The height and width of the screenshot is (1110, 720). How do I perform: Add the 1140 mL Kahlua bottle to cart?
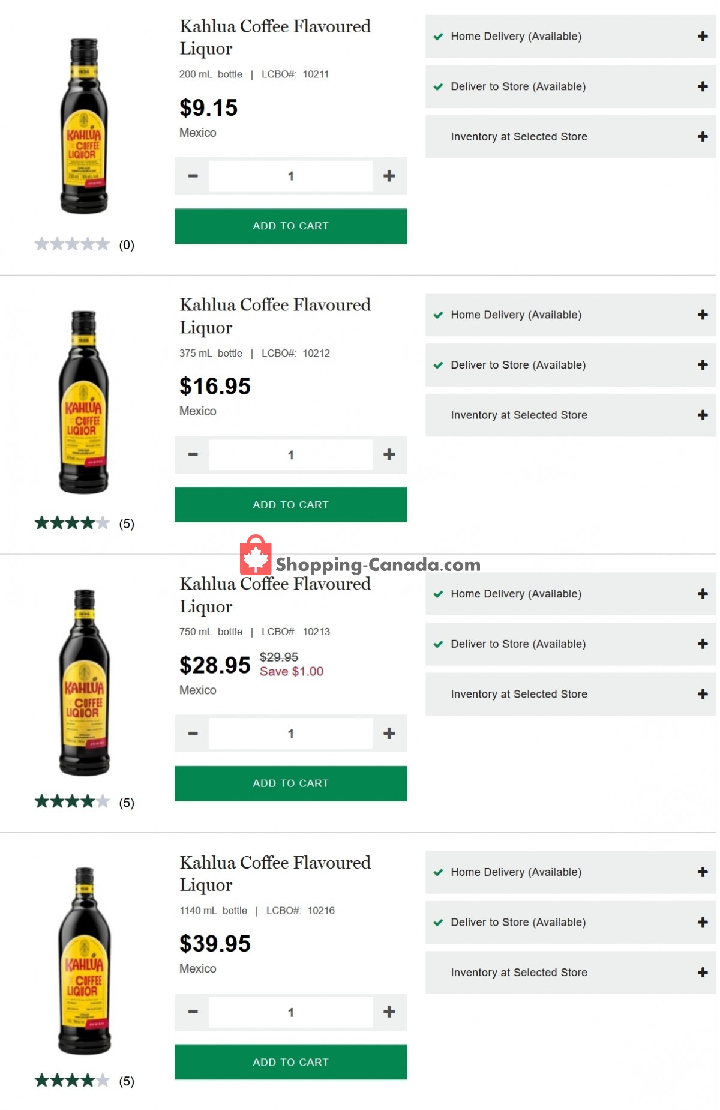[290, 1062]
